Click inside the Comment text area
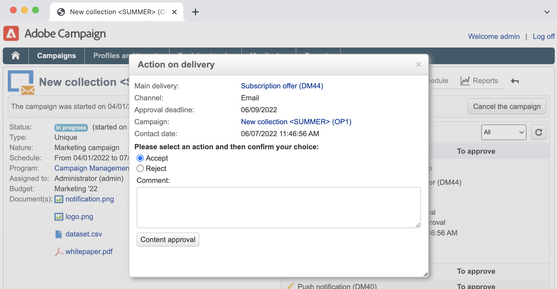Screen dimensions: 557x289 tap(278, 207)
